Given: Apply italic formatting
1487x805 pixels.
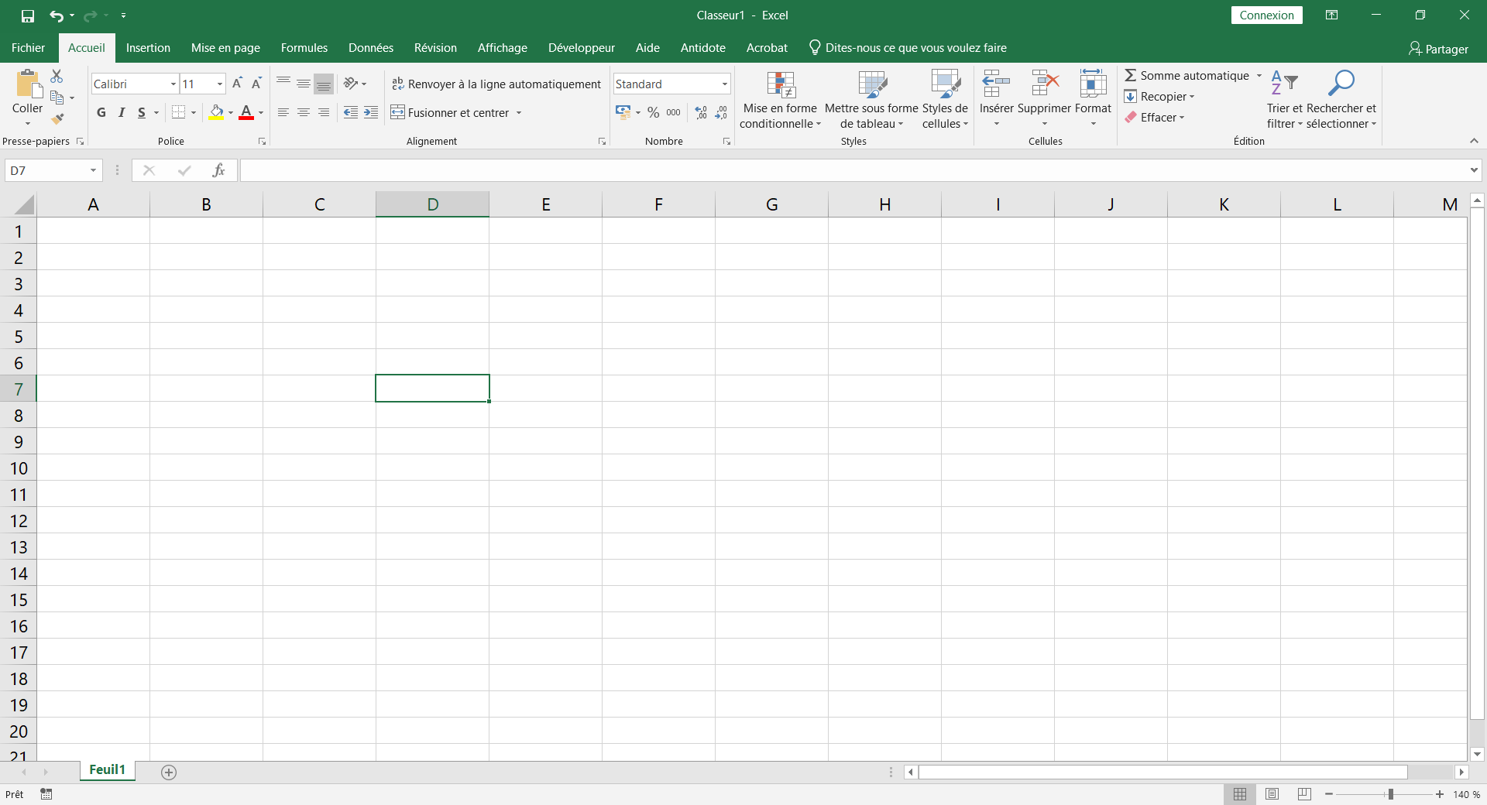Looking at the screenshot, I should click(122, 112).
